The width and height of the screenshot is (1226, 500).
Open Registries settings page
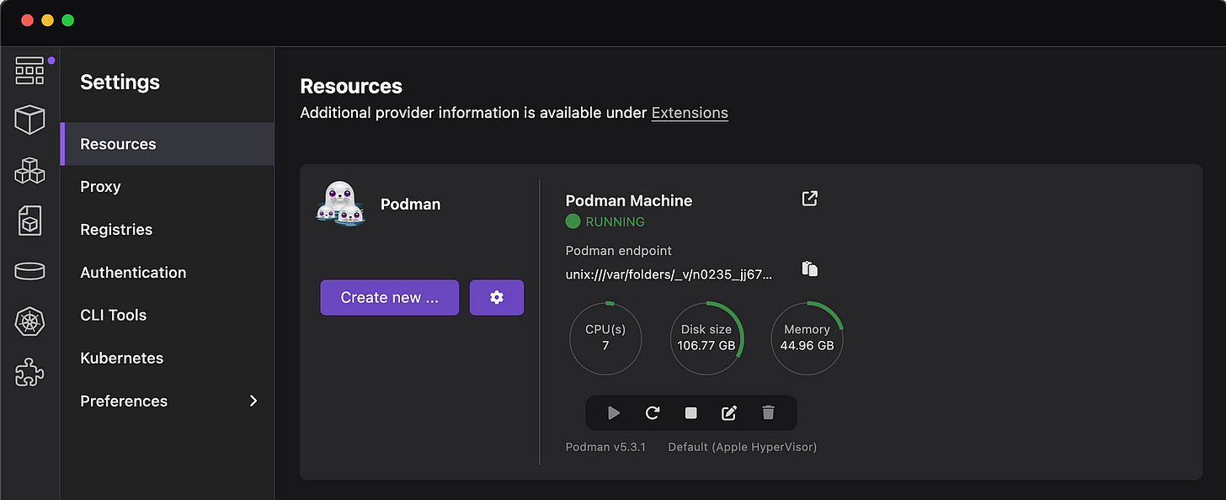[168, 230]
